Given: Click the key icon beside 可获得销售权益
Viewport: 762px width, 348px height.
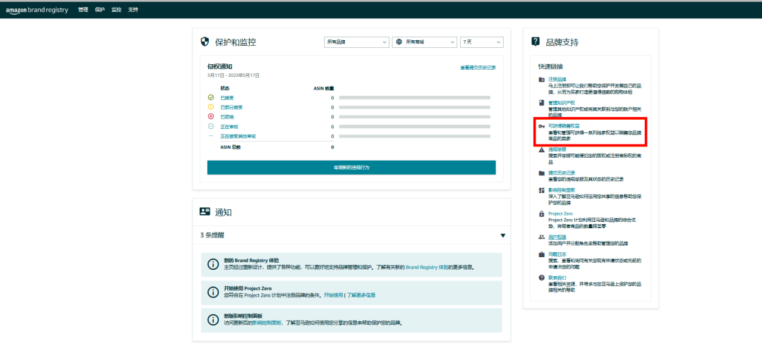Looking at the screenshot, I should click(x=541, y=125).
